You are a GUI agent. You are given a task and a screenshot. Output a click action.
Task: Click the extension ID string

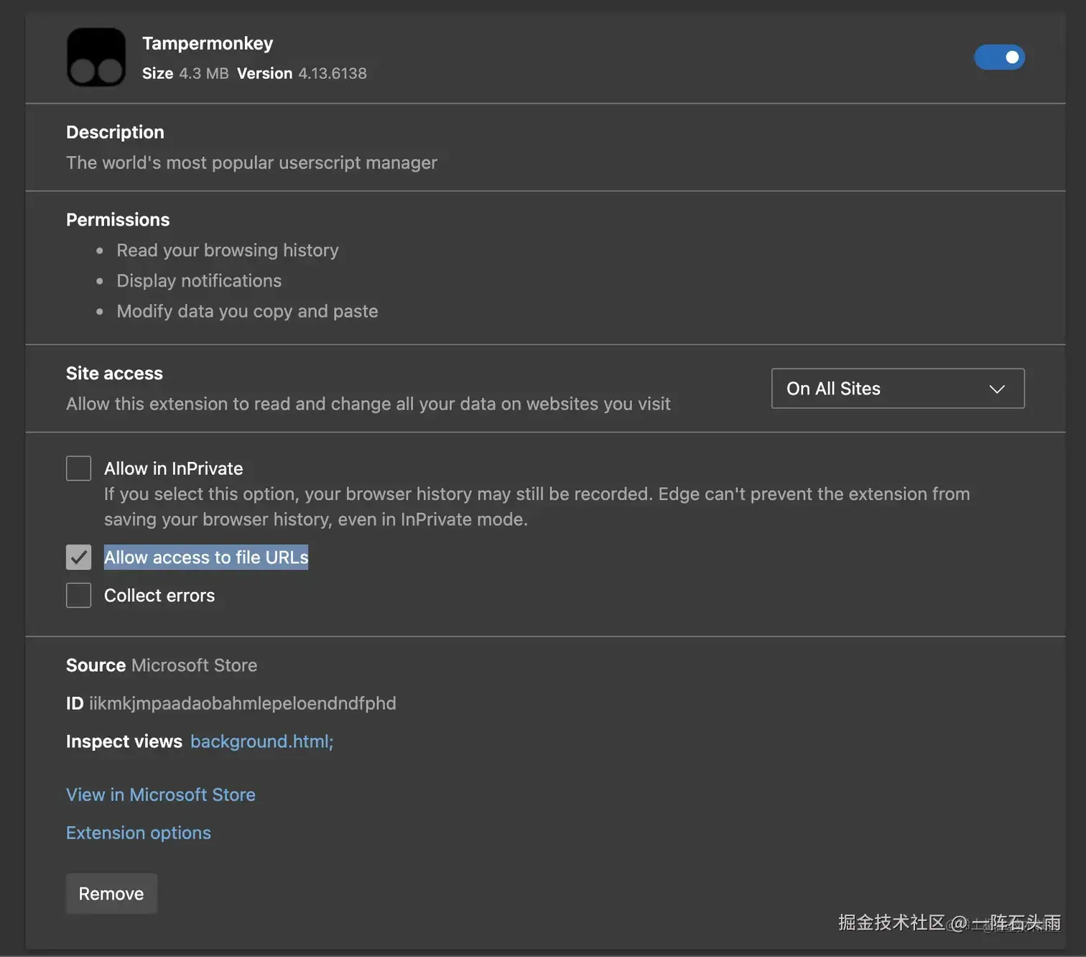click(242, 703)
